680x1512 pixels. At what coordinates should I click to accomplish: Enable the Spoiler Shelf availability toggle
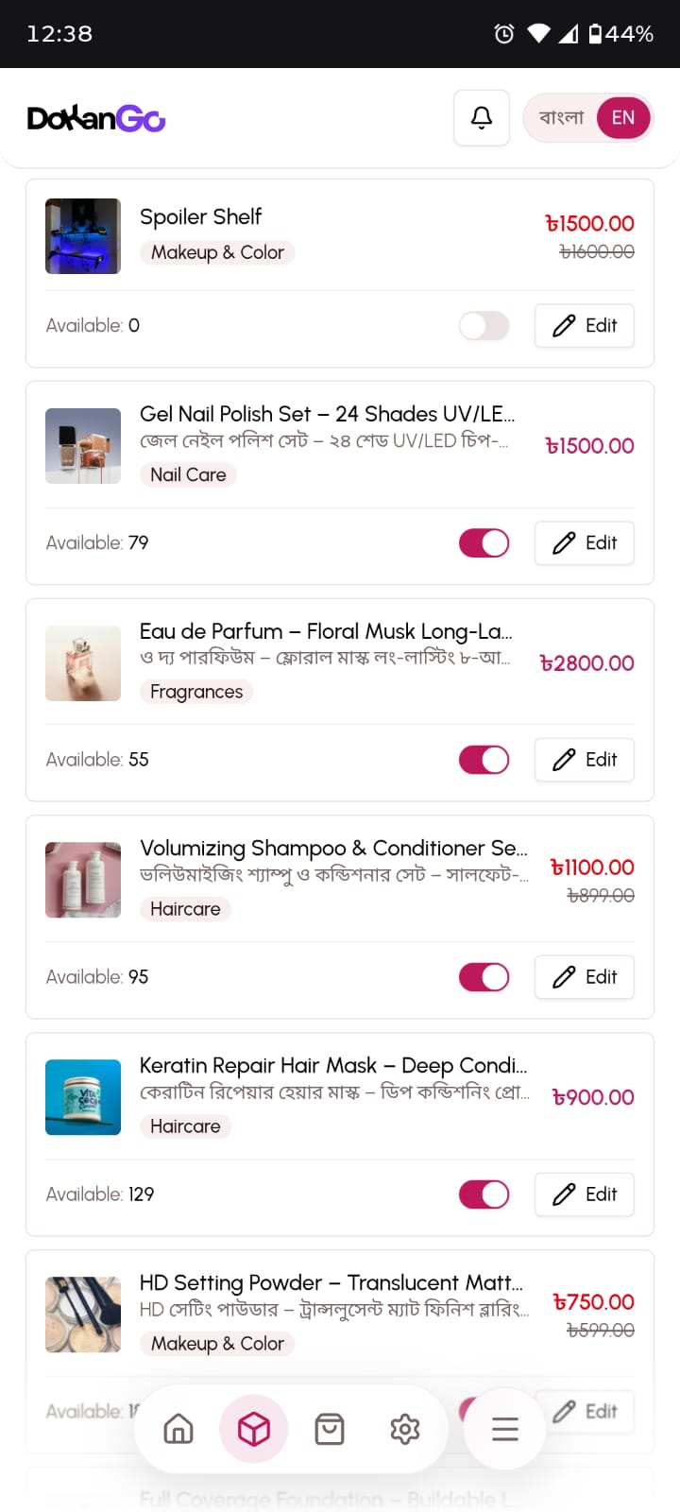(484, 326)
